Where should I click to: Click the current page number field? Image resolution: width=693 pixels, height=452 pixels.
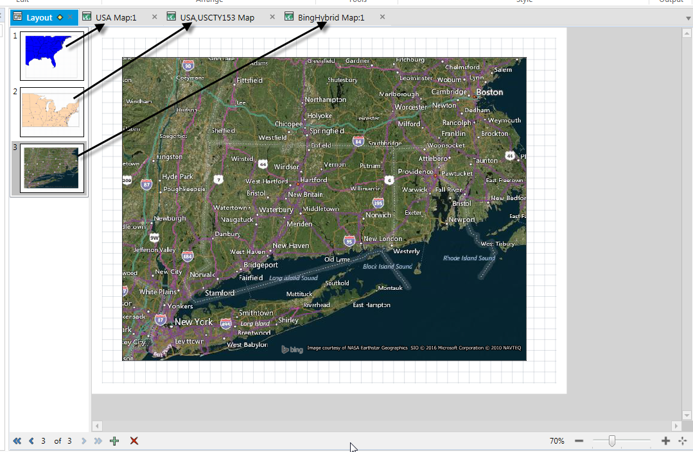[x=43, y=440]
